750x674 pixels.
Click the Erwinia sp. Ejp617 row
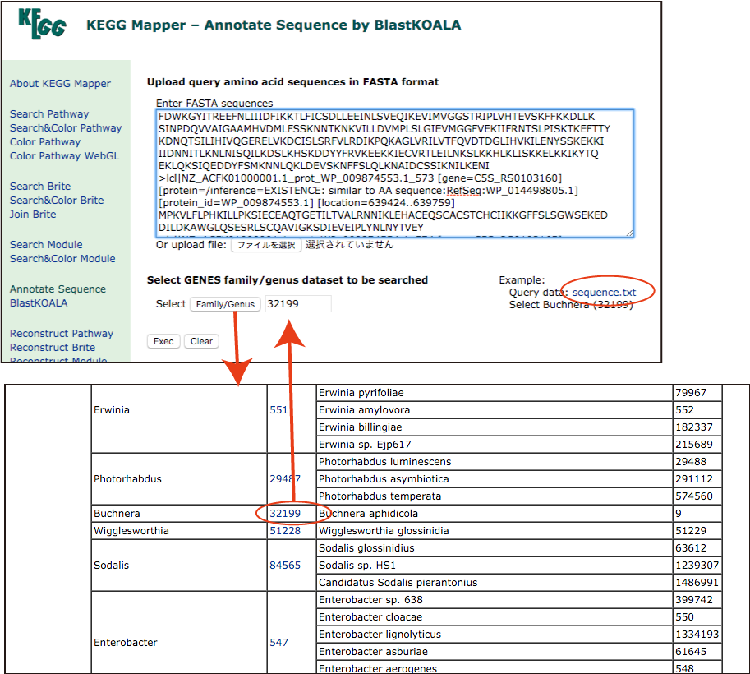[494, 444]
